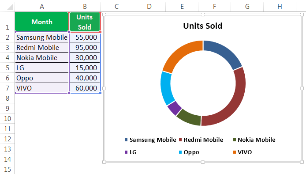Select the Oppo cell in column A
Screen dimensions: 306x174
pyautogui.click(x=42, y=78)
